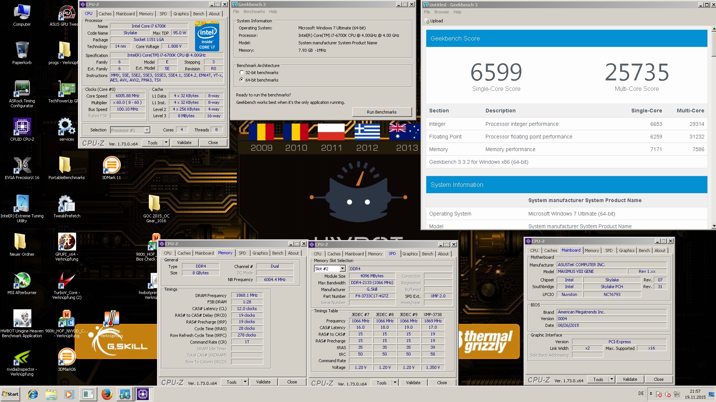Open File menu in Geekbench results window

[x=427, y=12]
